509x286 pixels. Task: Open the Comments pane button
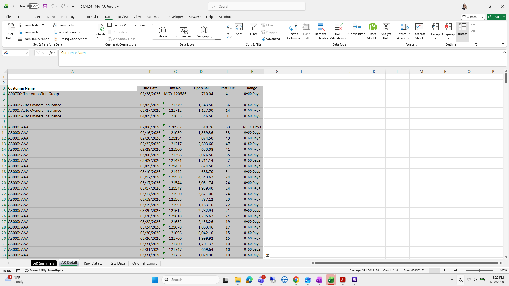pyautogui.click(x=473, y=17)
